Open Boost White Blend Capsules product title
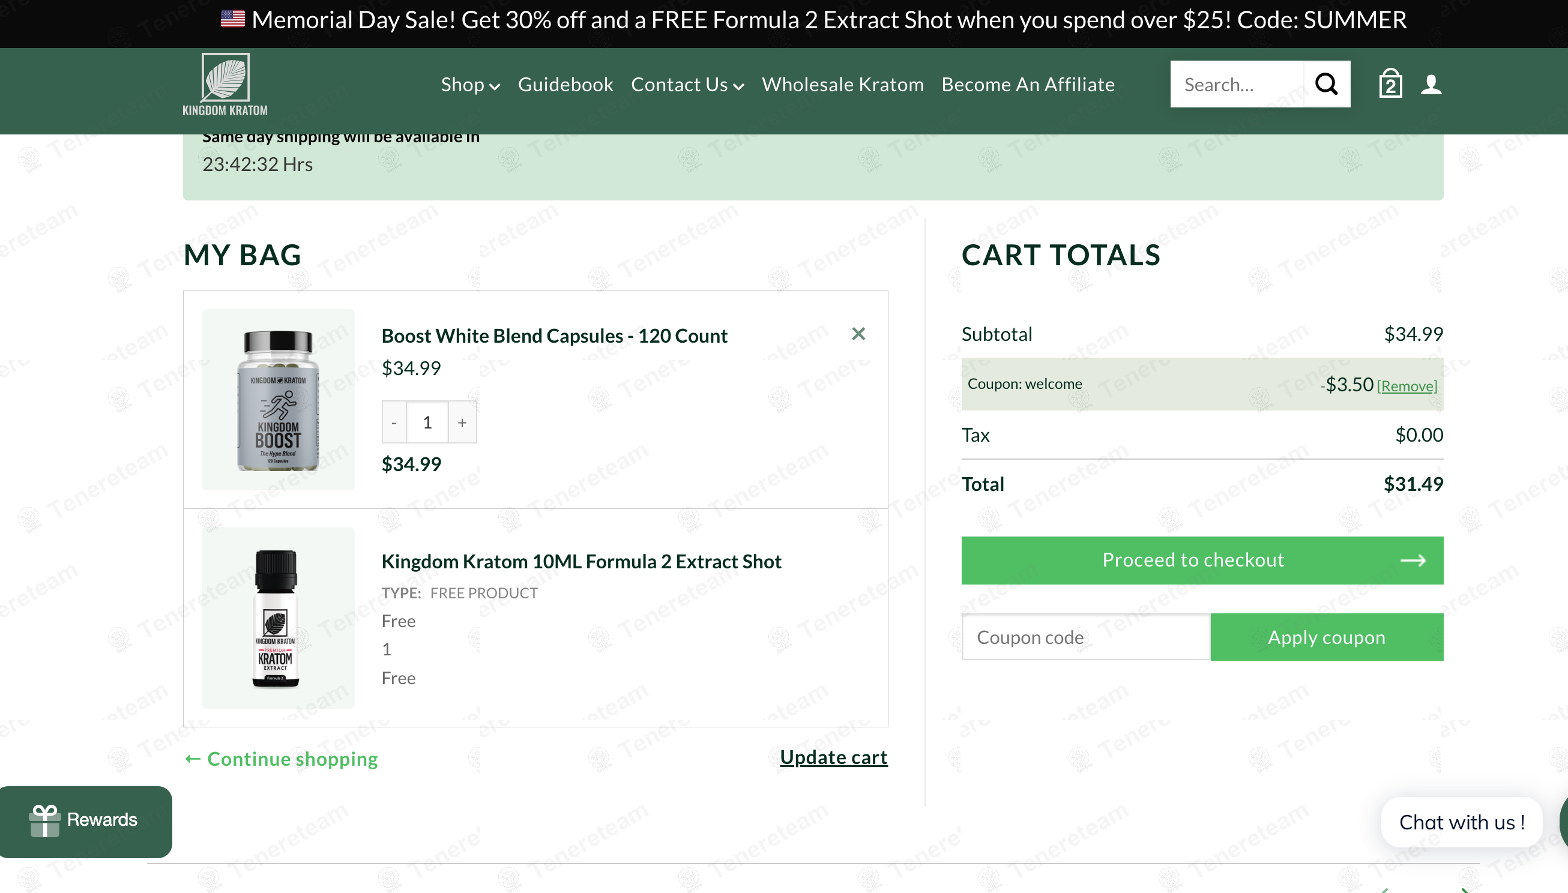This screenshot has height=893, width=1568. click(554, 335)
